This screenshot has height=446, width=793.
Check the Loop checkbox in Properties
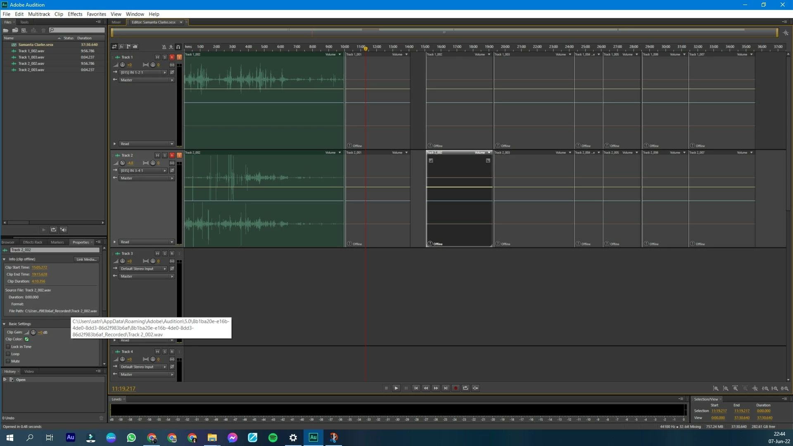(8, 354)
